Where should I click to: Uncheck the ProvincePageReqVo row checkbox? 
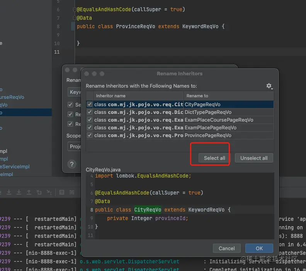90,135
